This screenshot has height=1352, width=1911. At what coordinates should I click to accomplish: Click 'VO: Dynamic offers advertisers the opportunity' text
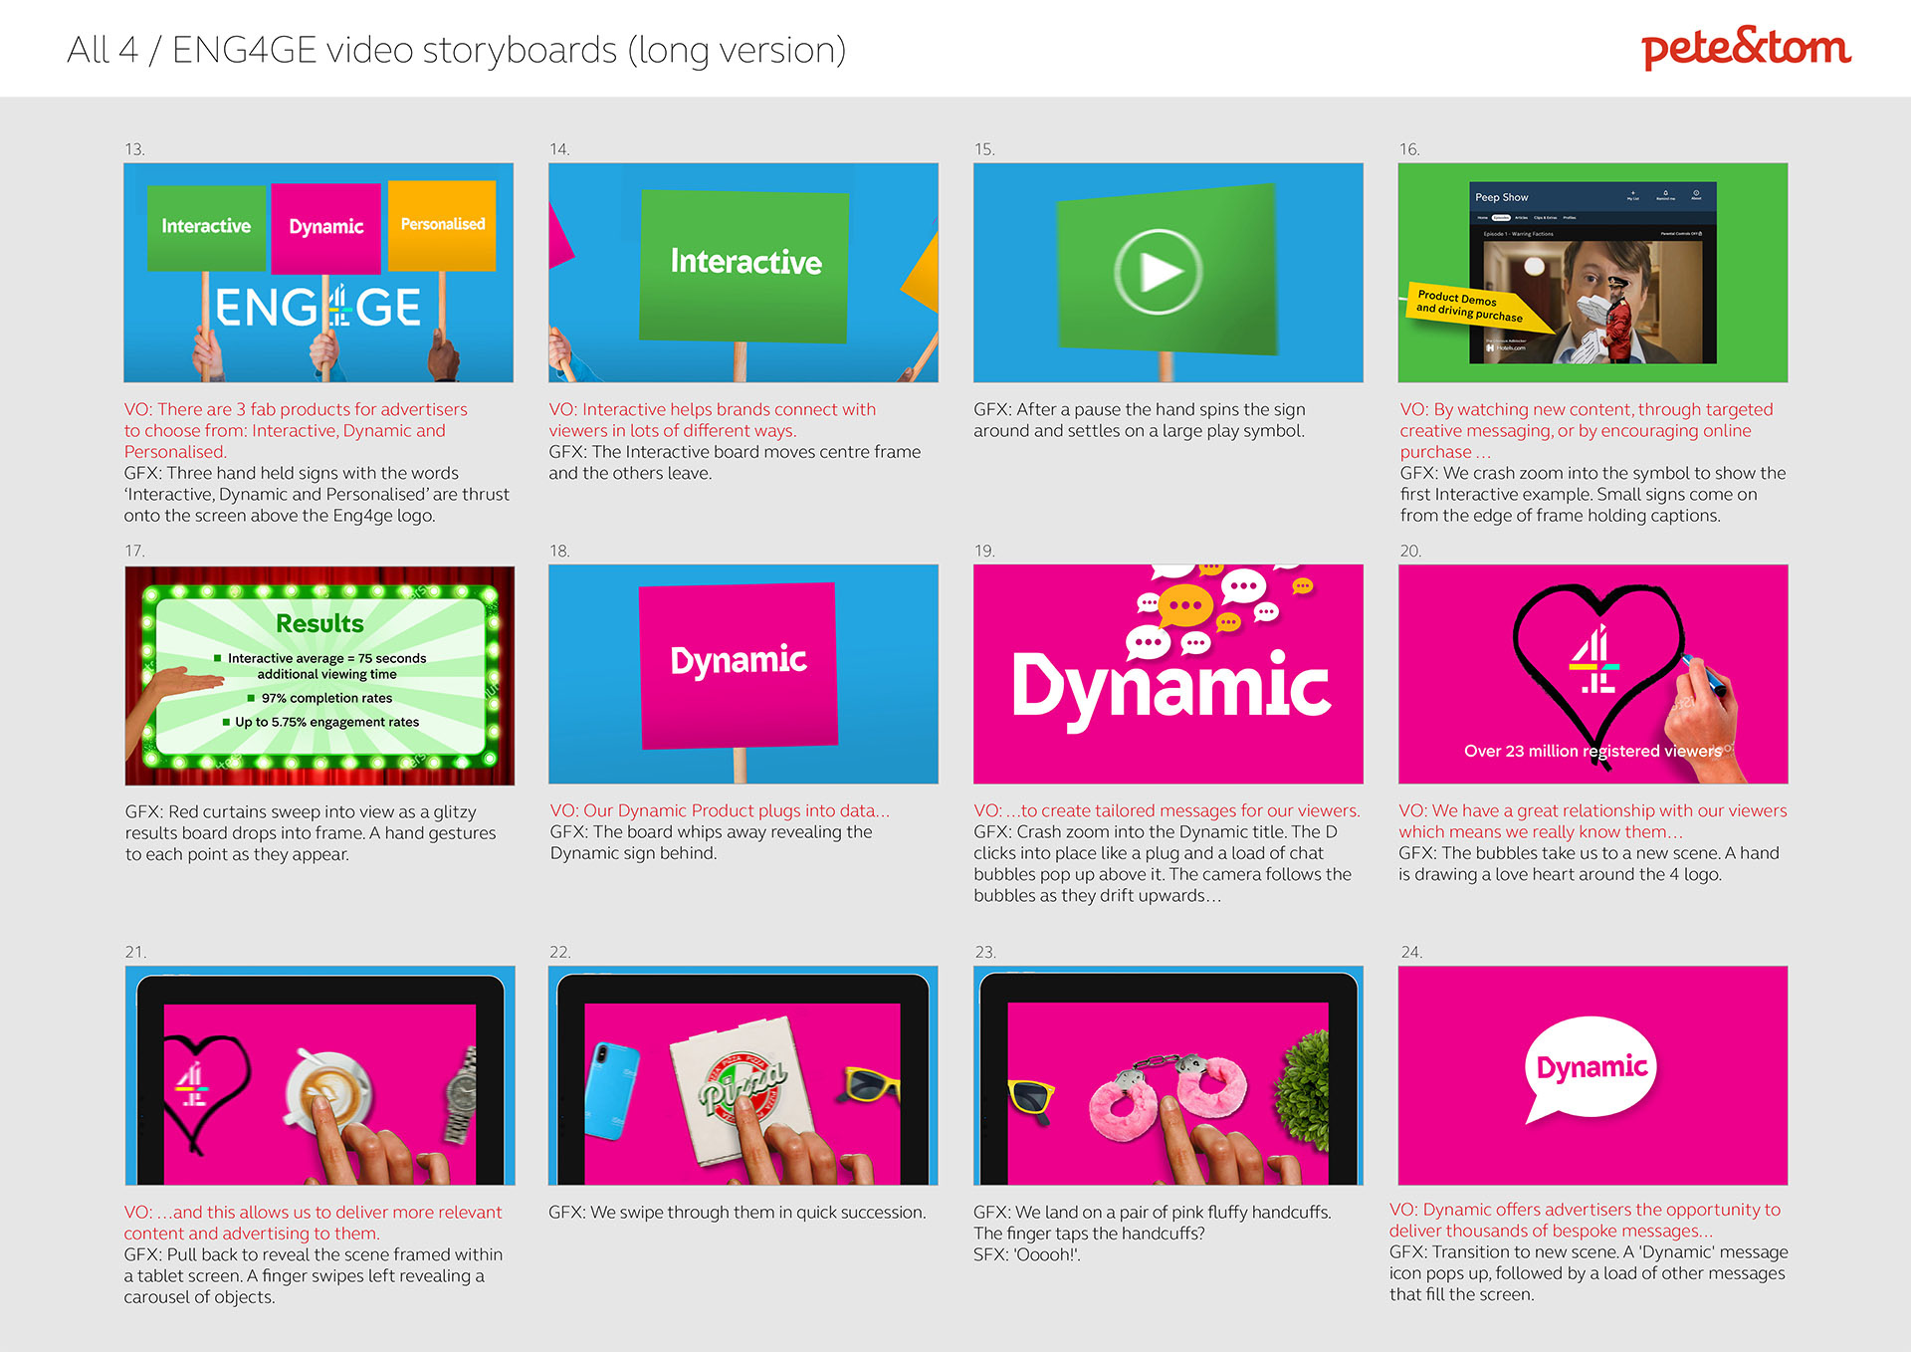(x=1585, y=1209)
